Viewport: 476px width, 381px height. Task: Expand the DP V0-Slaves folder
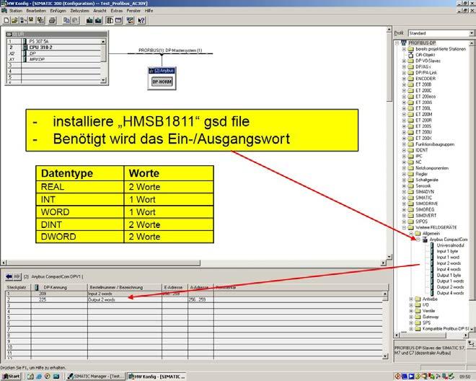(x=404, y=61)
